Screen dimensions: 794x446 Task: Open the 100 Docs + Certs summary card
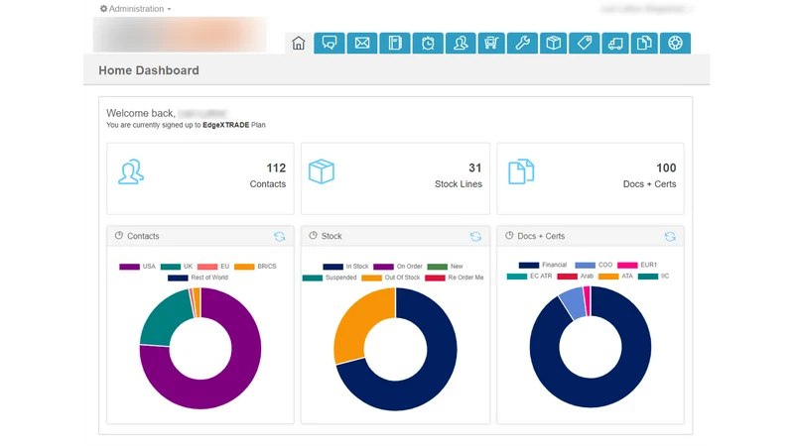(x=591, y=178)
